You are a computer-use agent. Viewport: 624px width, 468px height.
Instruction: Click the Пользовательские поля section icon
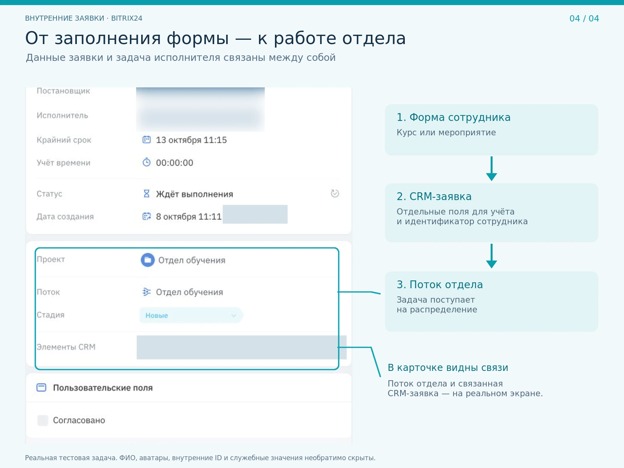point(41,388)
